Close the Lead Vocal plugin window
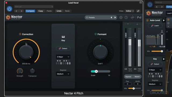The width and height of the screenshot is (172, 97). [x=6, y=3]
